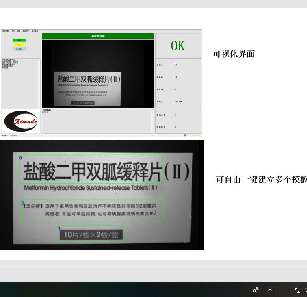The image size is (307, 297).
Task: Expand the hidden system tray icons chevron
Action: [270, 290]
